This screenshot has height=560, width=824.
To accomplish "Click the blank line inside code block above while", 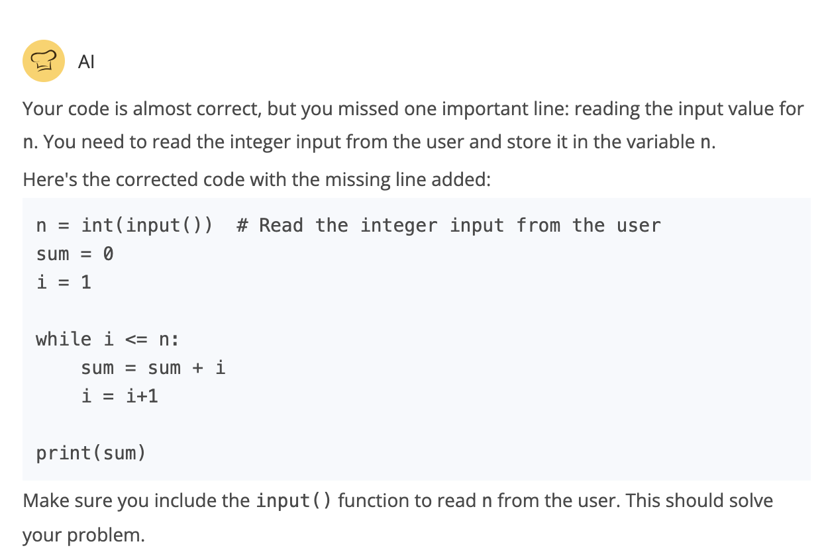I will coord(416,311).
